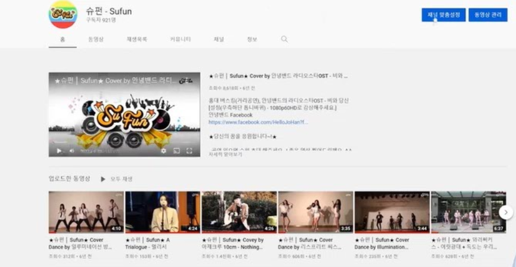516x267 pixels.
Task: Switch to the 동영상 tab
Action: pos(96,40)
